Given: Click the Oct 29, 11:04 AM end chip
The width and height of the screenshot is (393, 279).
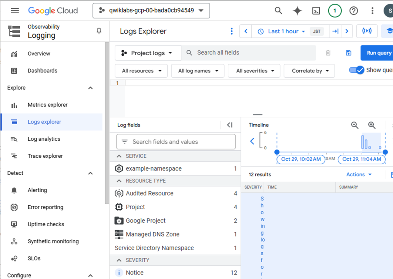Looking at the screenshot, I should [361, 159].
